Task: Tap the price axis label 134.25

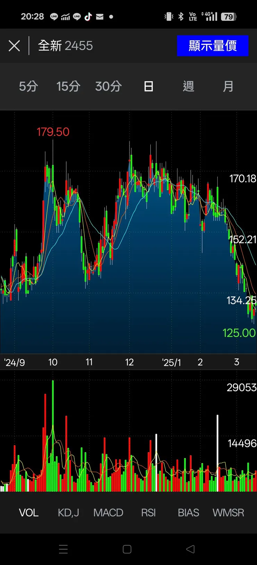Action: 242,300
